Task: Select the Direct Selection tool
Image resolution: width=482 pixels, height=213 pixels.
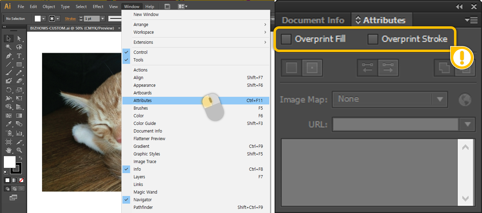Action: [x=19, y=38]
